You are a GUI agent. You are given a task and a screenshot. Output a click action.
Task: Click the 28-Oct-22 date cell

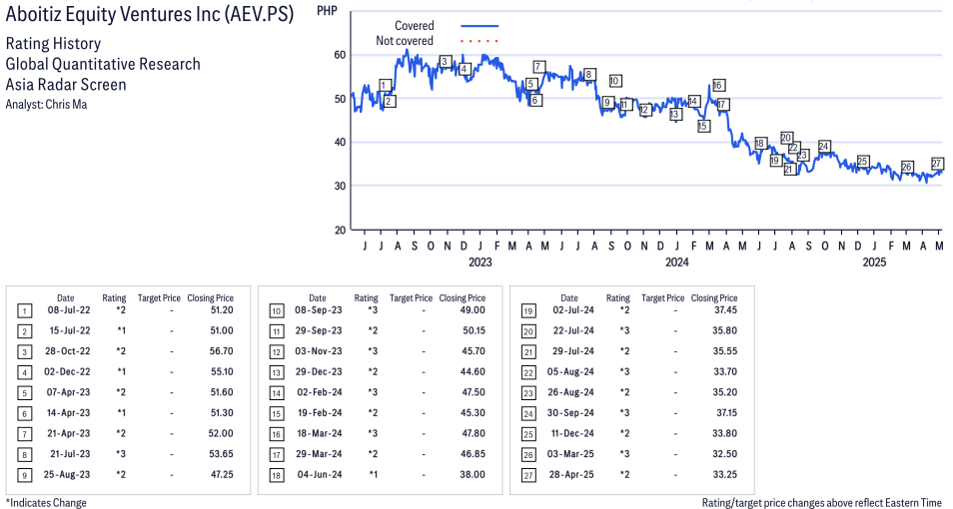[x=69, y=351]
